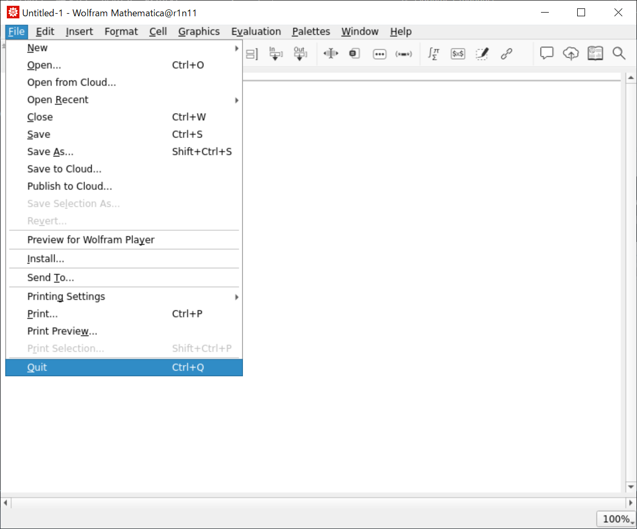Open the magnification 100% dropdown
The height and width of the screenshot is (529, 637).
coord(616,519)
